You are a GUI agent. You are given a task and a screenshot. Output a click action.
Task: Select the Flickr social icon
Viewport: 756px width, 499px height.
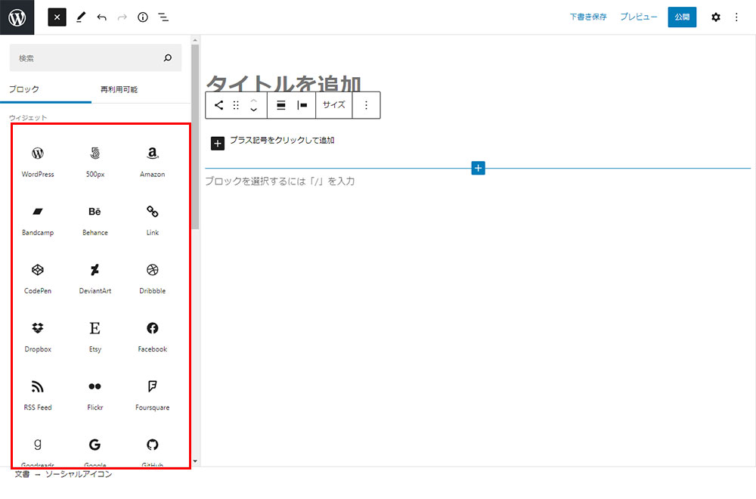94,393
